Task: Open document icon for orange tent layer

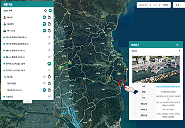Action: click(x=49, y=18)
